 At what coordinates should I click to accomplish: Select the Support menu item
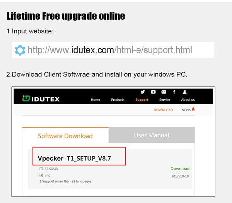pos(142,100)
